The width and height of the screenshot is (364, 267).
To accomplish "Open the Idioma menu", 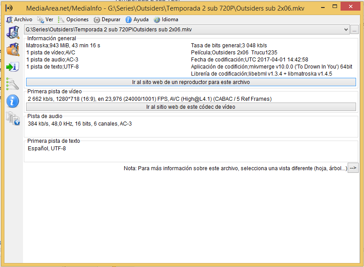I will [166, 19].
